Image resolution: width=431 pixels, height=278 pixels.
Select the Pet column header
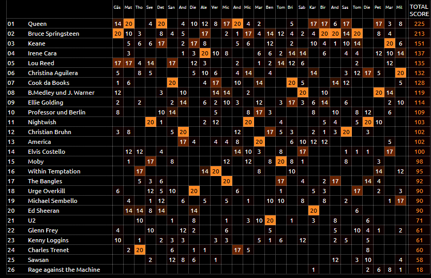pyautogui.click(x=378, y=7)
